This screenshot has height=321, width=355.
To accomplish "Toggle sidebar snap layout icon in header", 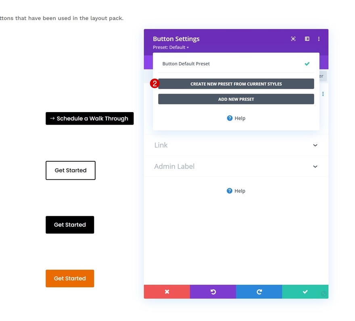I will 307,39.
